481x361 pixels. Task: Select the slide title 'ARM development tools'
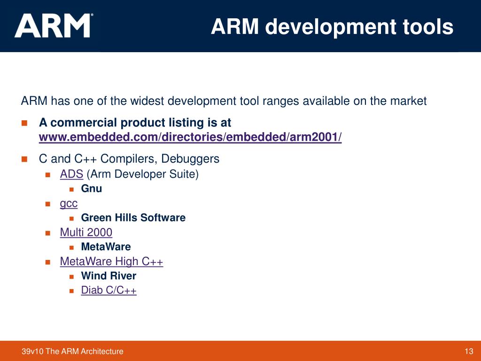[x=332, y=27]
